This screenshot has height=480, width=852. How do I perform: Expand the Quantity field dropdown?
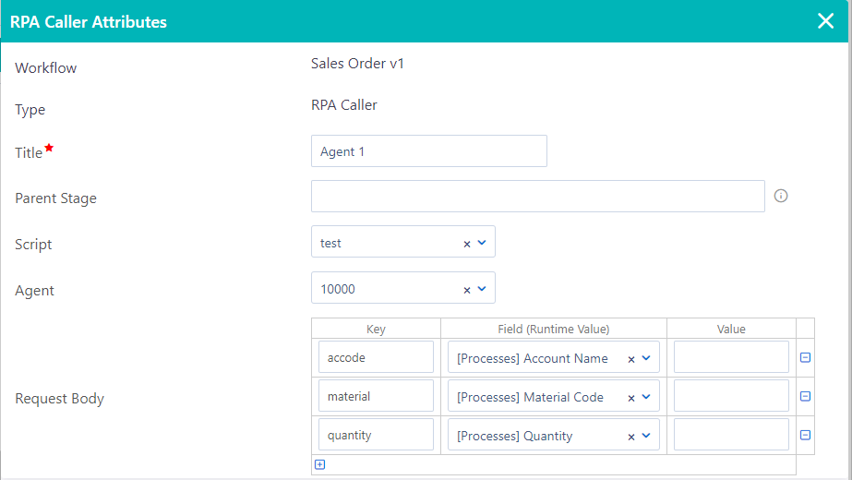646,436
